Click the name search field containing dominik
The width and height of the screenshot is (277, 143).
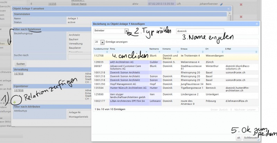[200, 31]
